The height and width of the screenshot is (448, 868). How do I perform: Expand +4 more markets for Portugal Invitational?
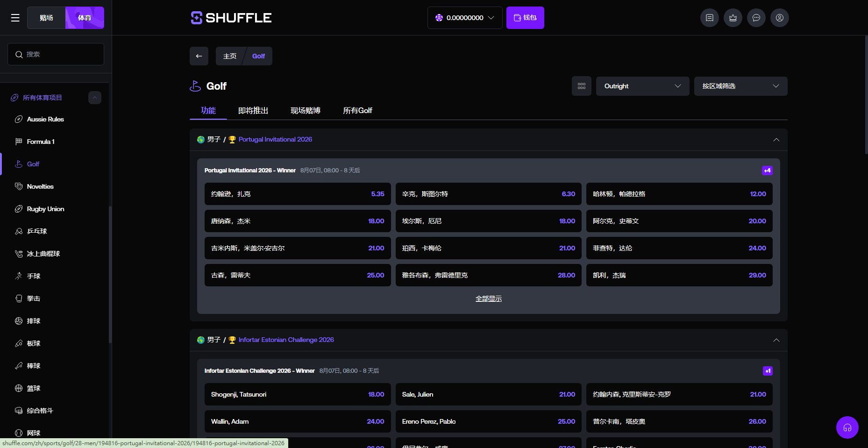click(767, 171)
